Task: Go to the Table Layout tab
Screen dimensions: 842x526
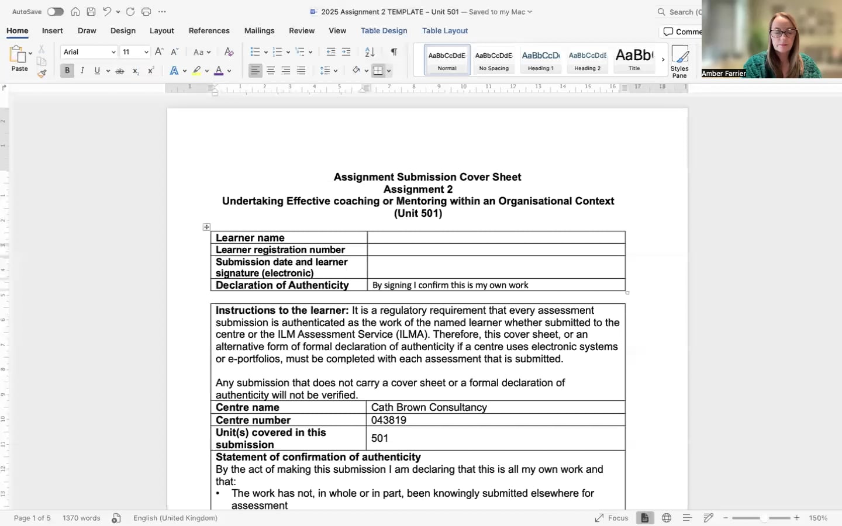Action: pyautogui.click(x=445, y=30)
